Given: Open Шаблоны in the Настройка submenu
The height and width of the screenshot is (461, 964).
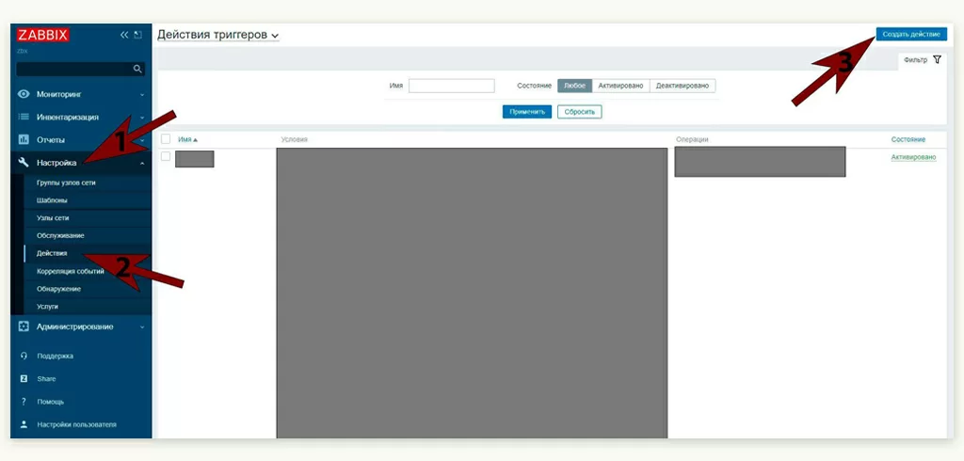Looking at the screenshot, I should click(52, 200).
